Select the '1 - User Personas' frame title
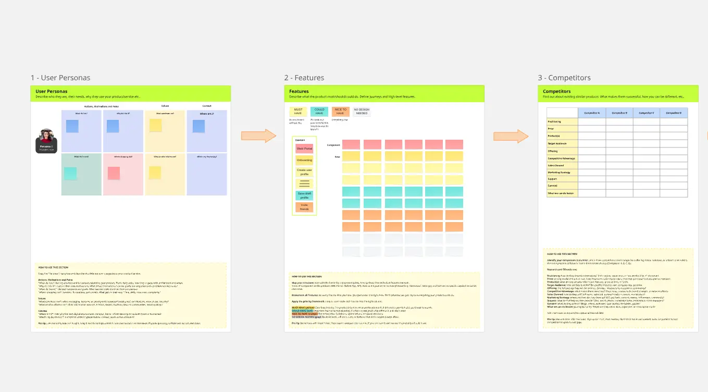 (x=60, y=78)
